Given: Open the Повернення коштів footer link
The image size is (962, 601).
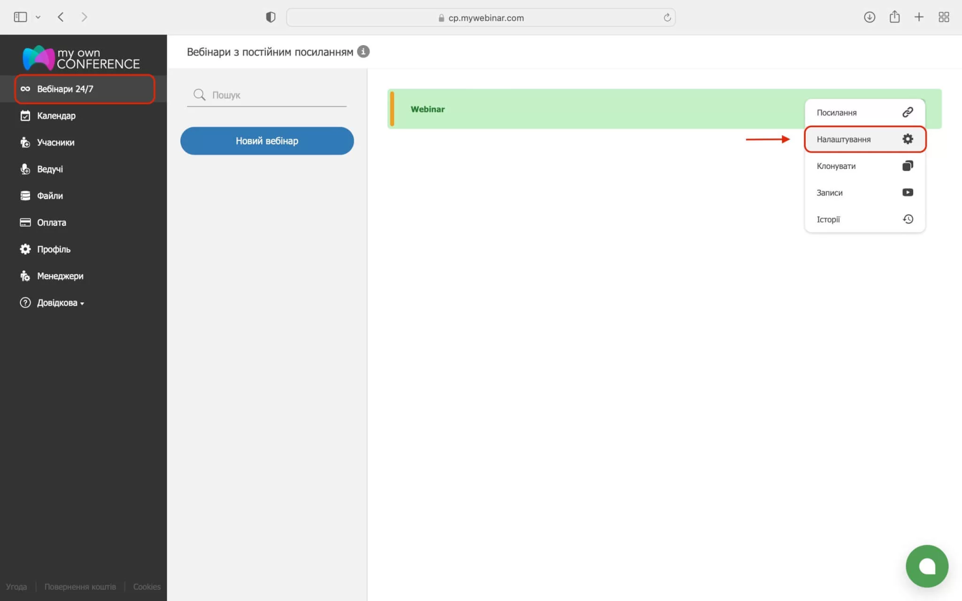Looking at the screenshot, I should click(80, 587).
